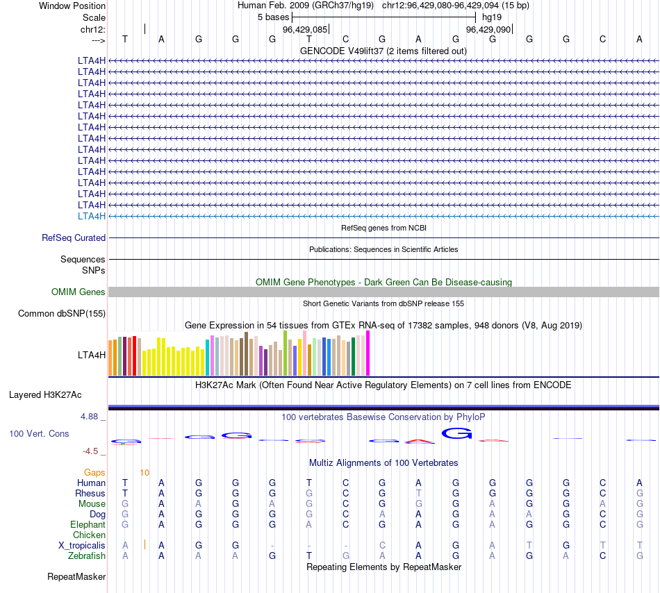Open Publications: Sequences in Scientific Articles title
The width and height of the screenshot is (660, 593).
(383, 249)
